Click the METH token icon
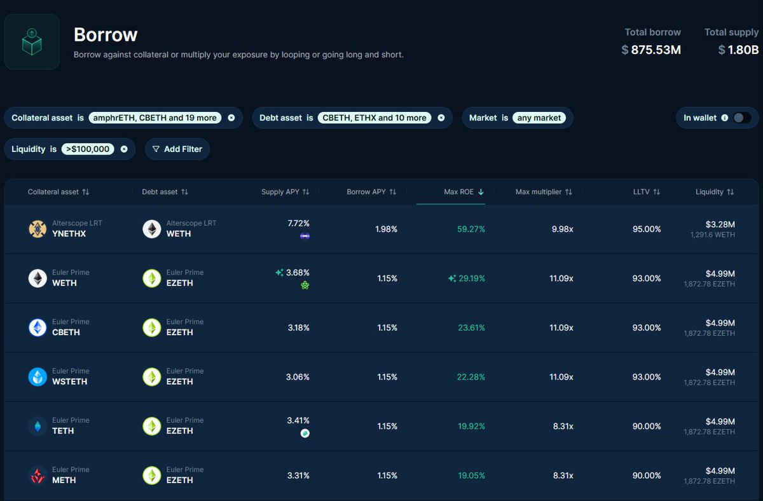The width and height of the screenshot is (763, 501). tap(38, 476)
